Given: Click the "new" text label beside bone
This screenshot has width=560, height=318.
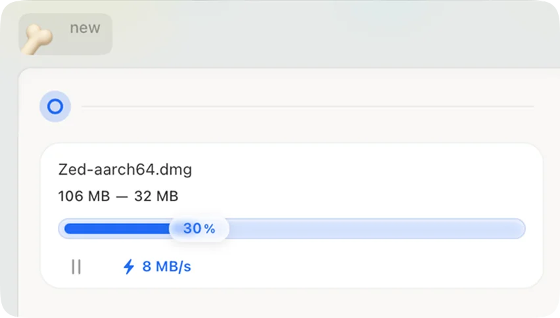Looking at the screenshot, I should (85, 28).
